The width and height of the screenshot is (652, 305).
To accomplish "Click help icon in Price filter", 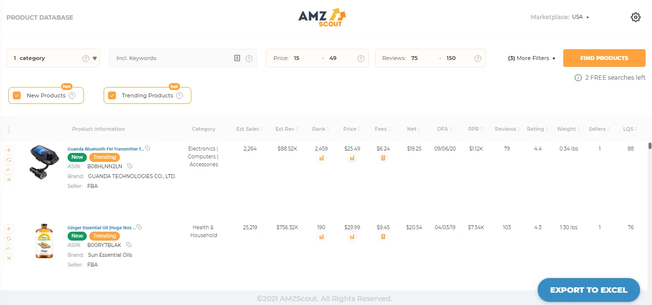I will tap(361, 59).
